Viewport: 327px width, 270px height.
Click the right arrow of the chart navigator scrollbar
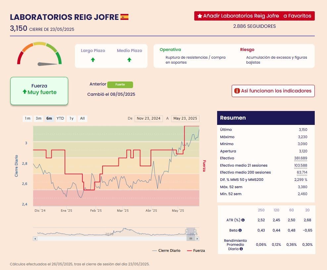pos(197,239)
